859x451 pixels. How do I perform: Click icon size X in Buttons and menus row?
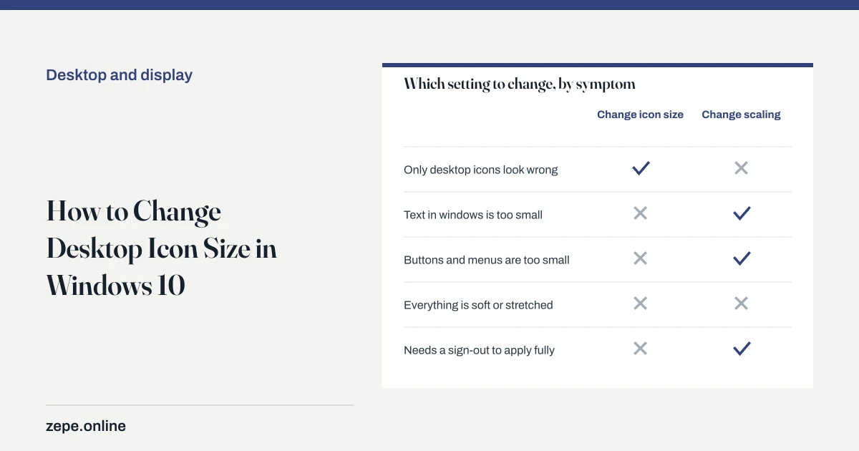pyautogui.click(x=641, y=258)
